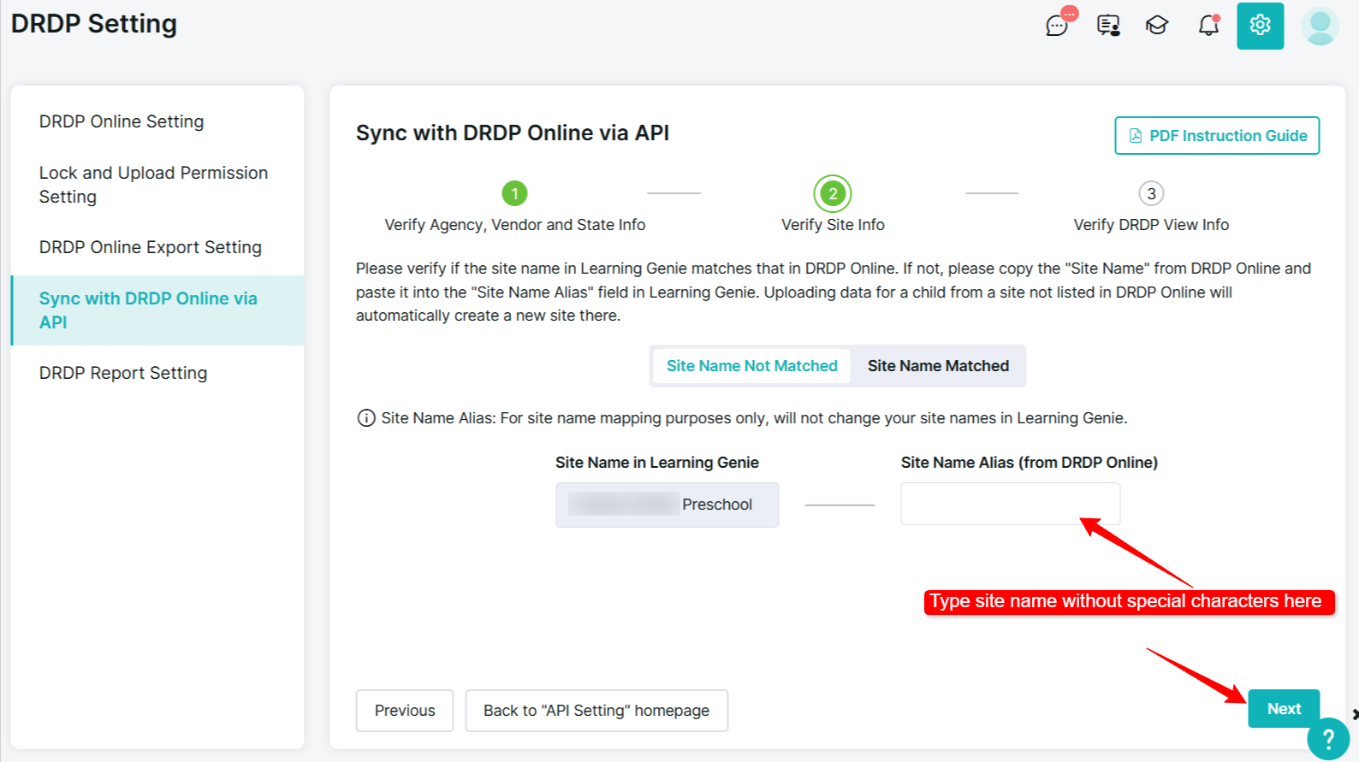The width and height of the screenshot is (1359, 762).
Task: Click the 'DRDP Setting' page title
Action: [94, 24]
